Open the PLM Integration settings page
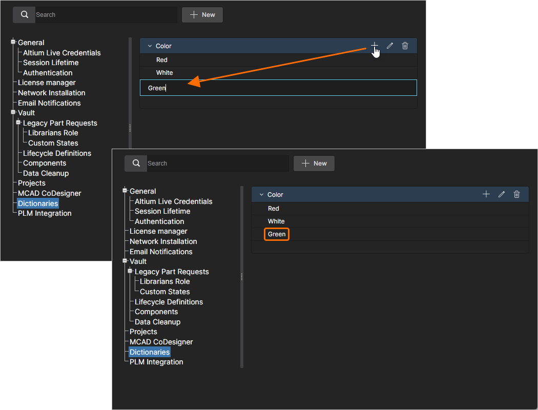This screenshot has height=410, width=538. 156,362
